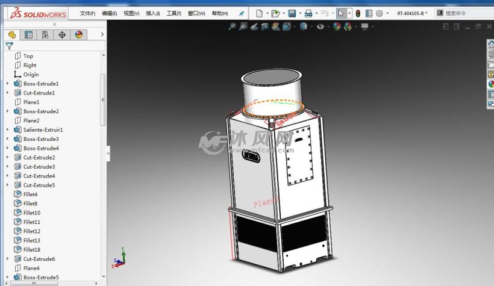Viewport: 494px width, 286px height.
Task: Open dropdown arrow beside Options gear
Action: coord(387,13)
